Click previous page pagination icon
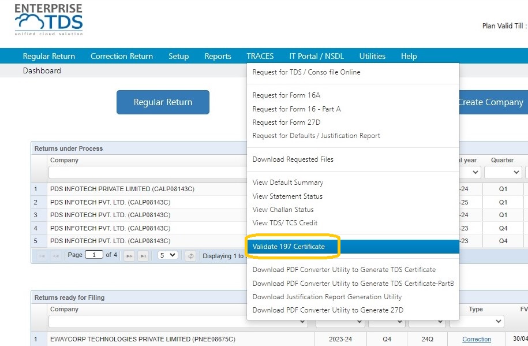This screenshot has width=528, height=346. coord(56,256)
